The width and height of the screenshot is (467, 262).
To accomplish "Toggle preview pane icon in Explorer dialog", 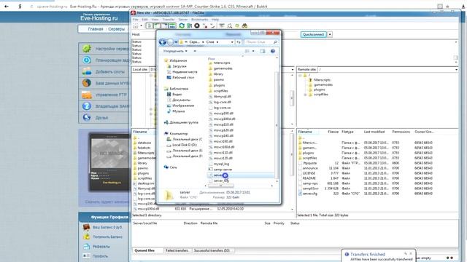I will click(263, 51).
